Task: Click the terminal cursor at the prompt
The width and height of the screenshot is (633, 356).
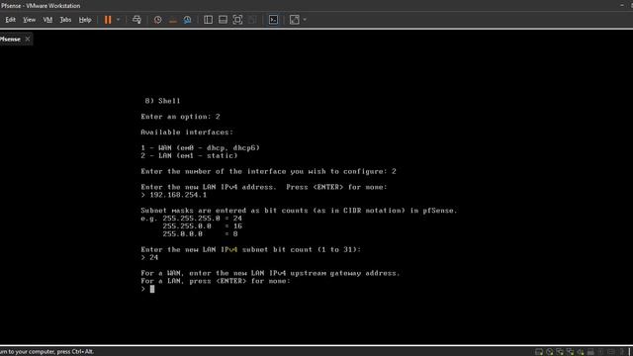Action: pyautogui.click(x=152, y=289)
